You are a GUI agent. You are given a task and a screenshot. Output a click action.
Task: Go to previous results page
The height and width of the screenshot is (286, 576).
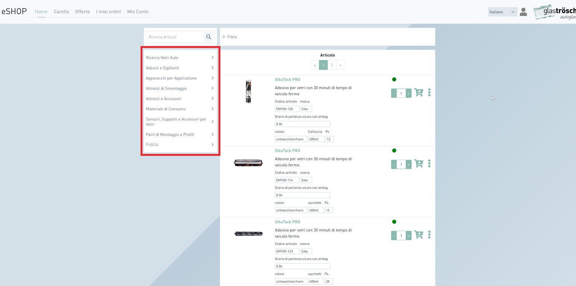[315, 65]
